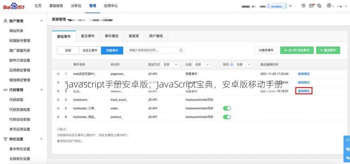
Task: Click the track_event_ identifier cell
Action: pos(119,100)
